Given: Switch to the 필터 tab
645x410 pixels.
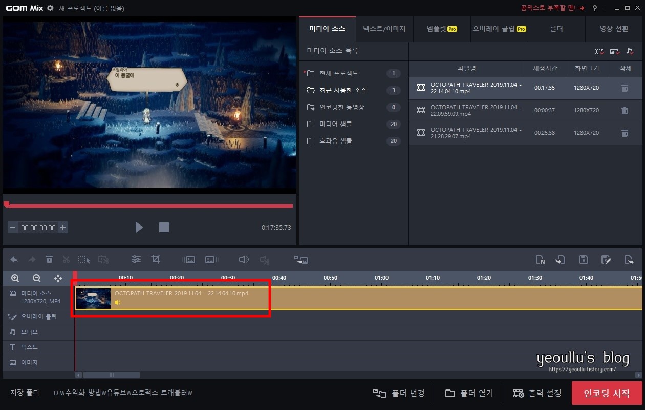Looking at the screenshot, I should coord(556,29).
